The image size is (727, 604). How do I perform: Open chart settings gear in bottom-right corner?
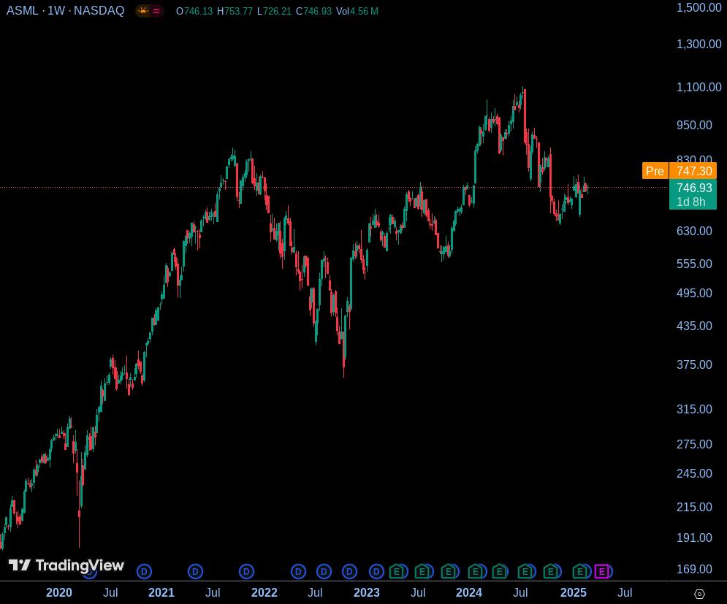[x=699, y=594]
